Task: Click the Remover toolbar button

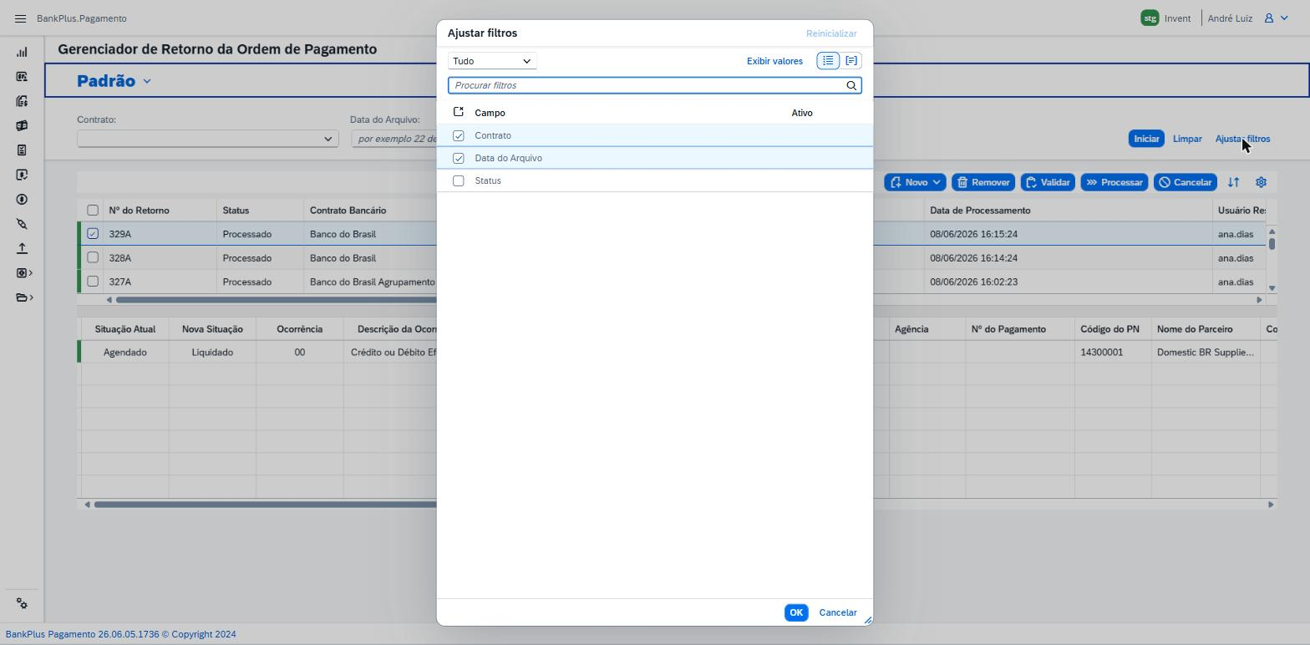Action: (x=983, y=182)
